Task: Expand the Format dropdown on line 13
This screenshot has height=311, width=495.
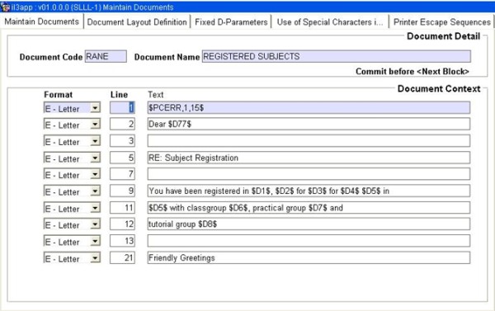Action: 95,242
